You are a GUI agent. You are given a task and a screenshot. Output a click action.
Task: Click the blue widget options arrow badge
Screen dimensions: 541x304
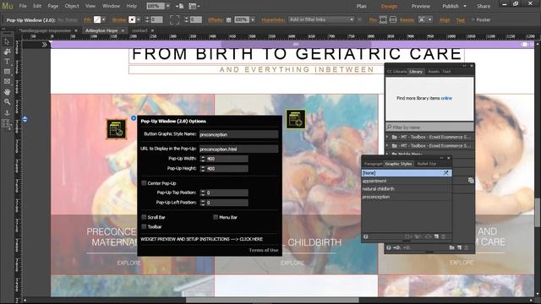[134, 118]
